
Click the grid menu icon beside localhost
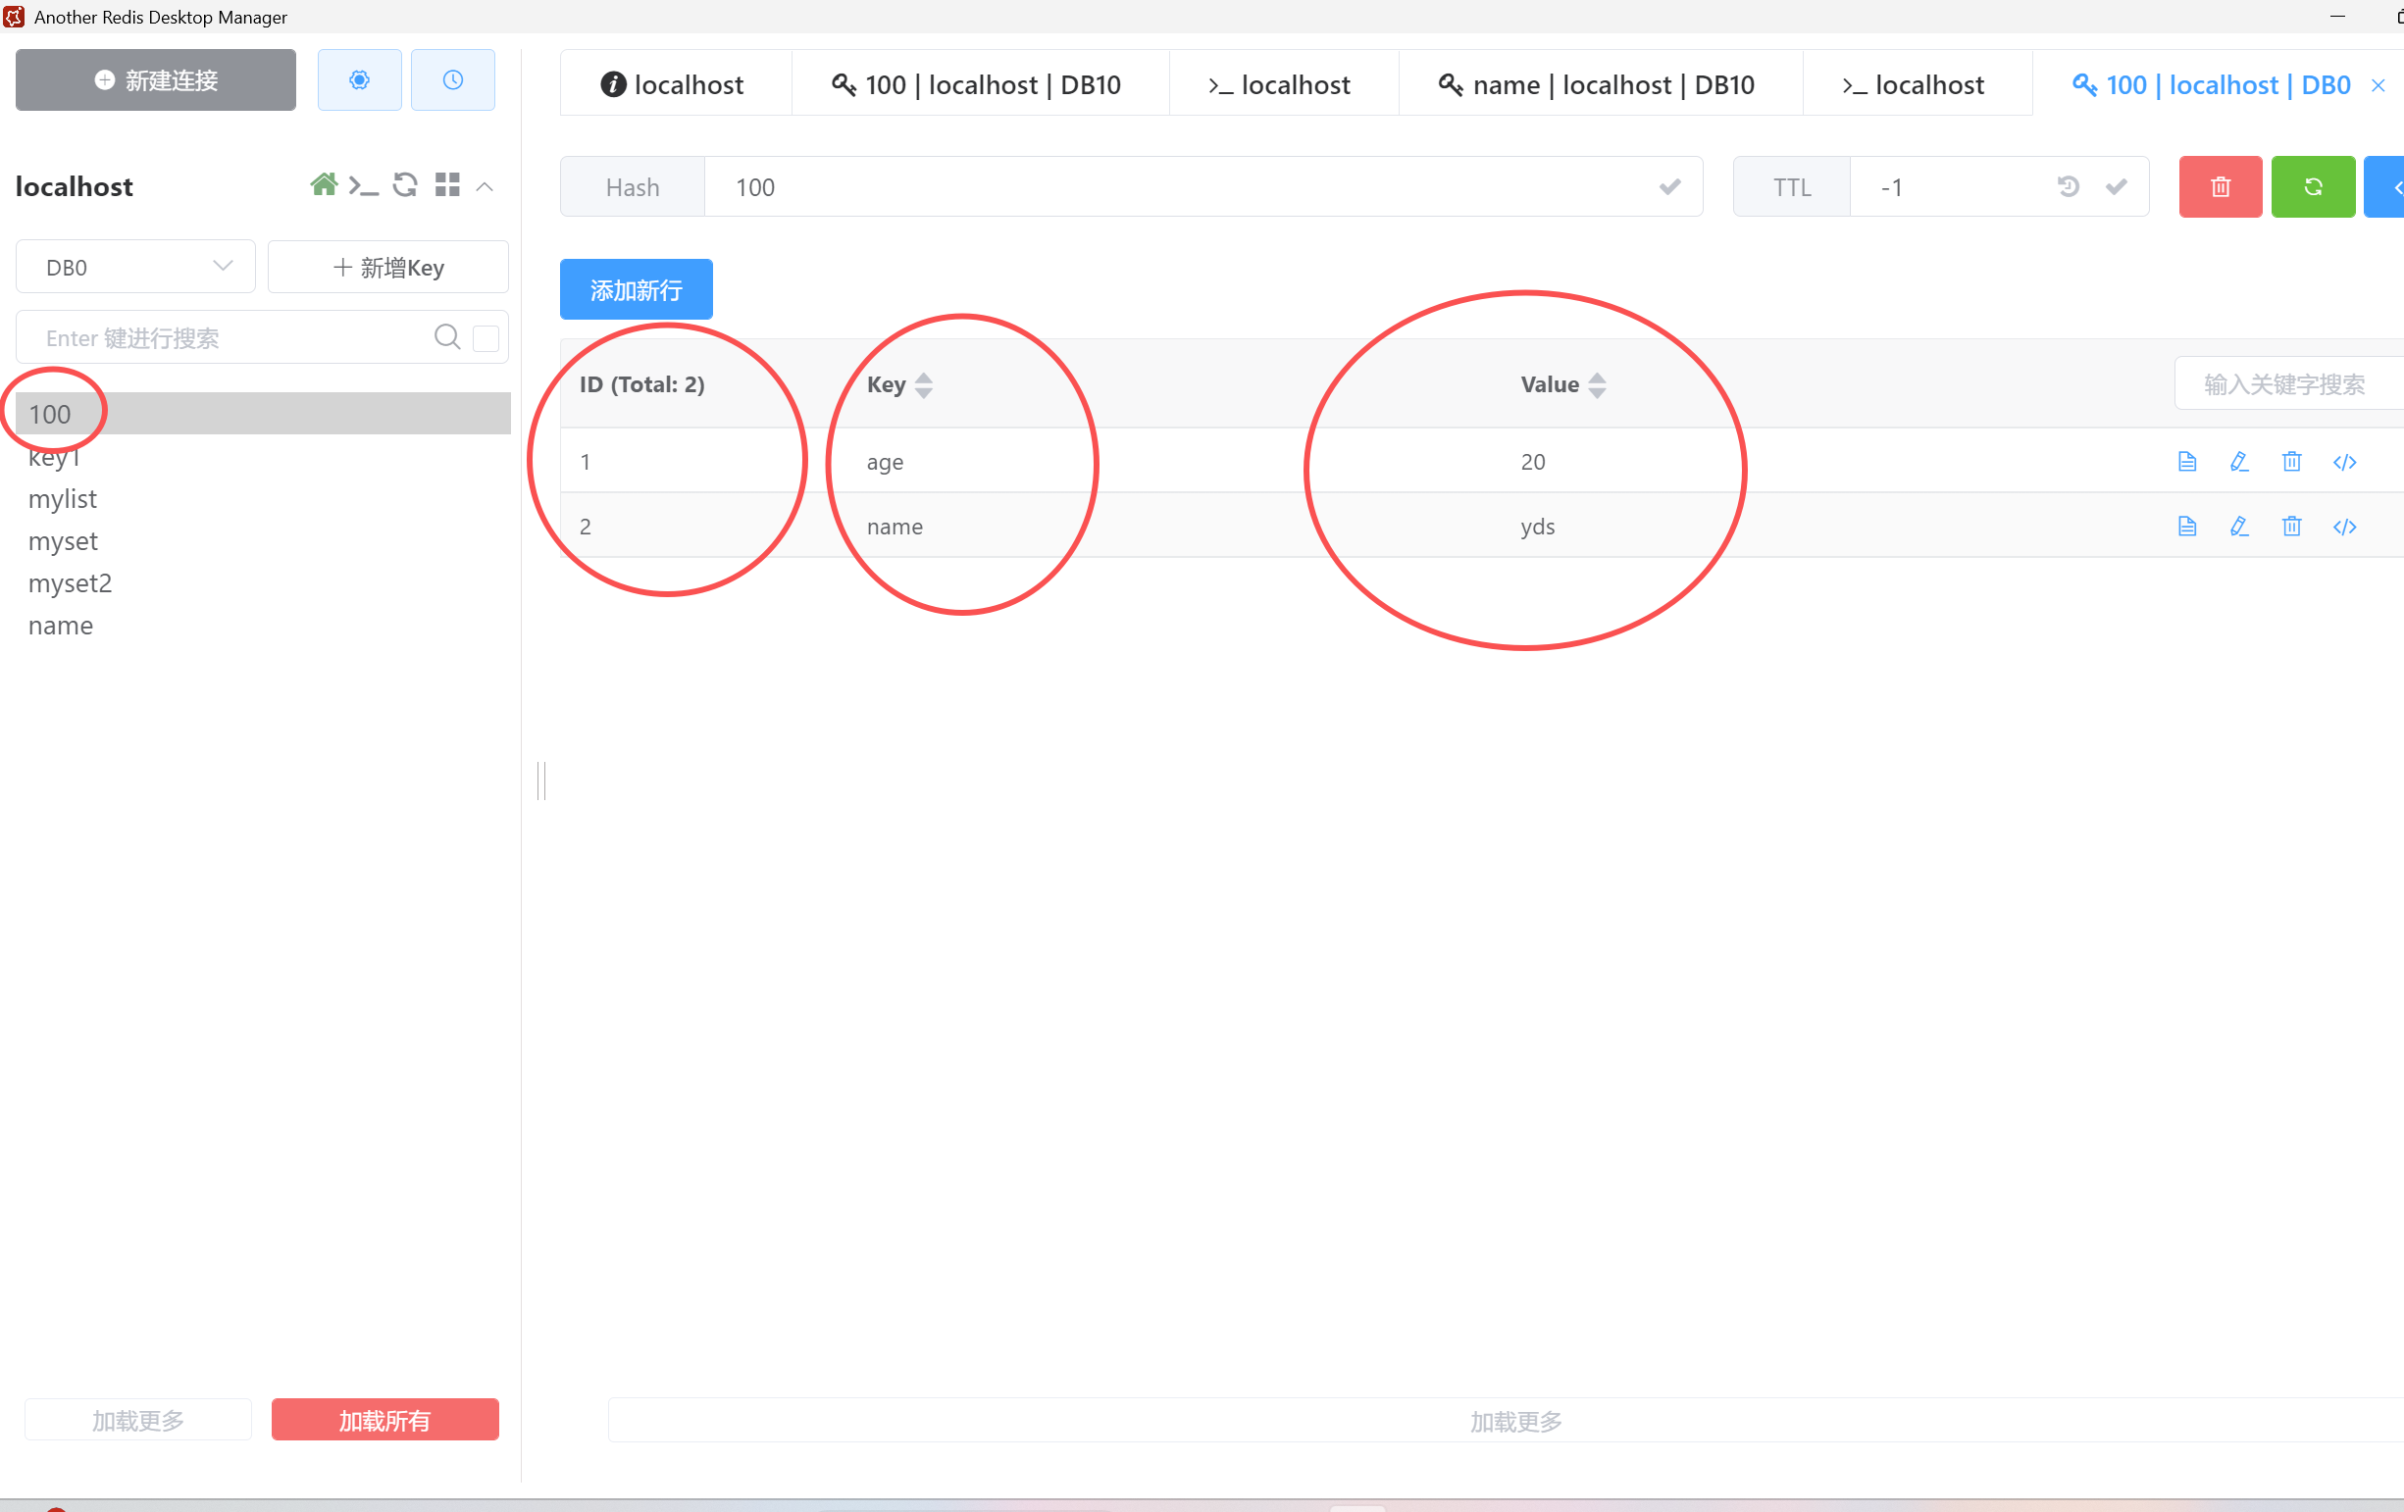point(447,184)
